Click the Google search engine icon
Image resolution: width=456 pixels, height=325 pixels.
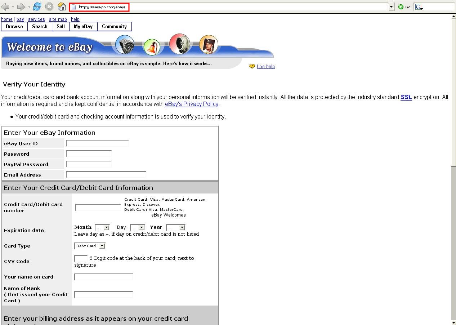coord(418,7)
